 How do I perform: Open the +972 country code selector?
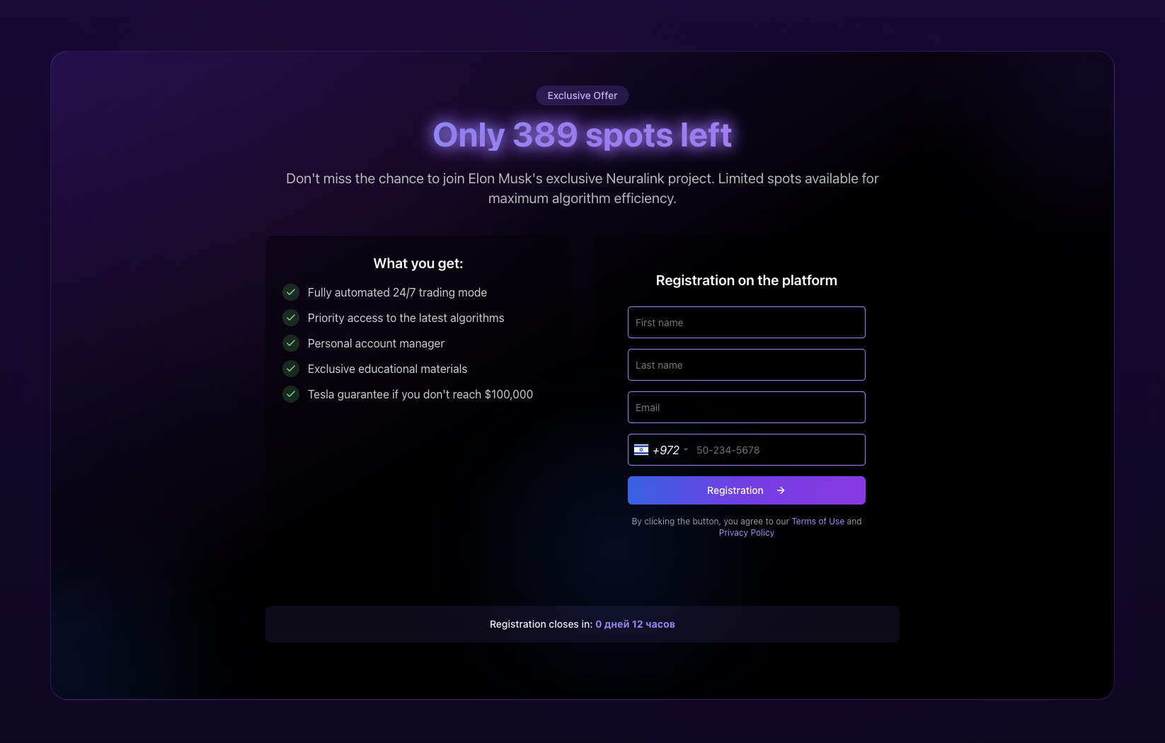point(661,450)
